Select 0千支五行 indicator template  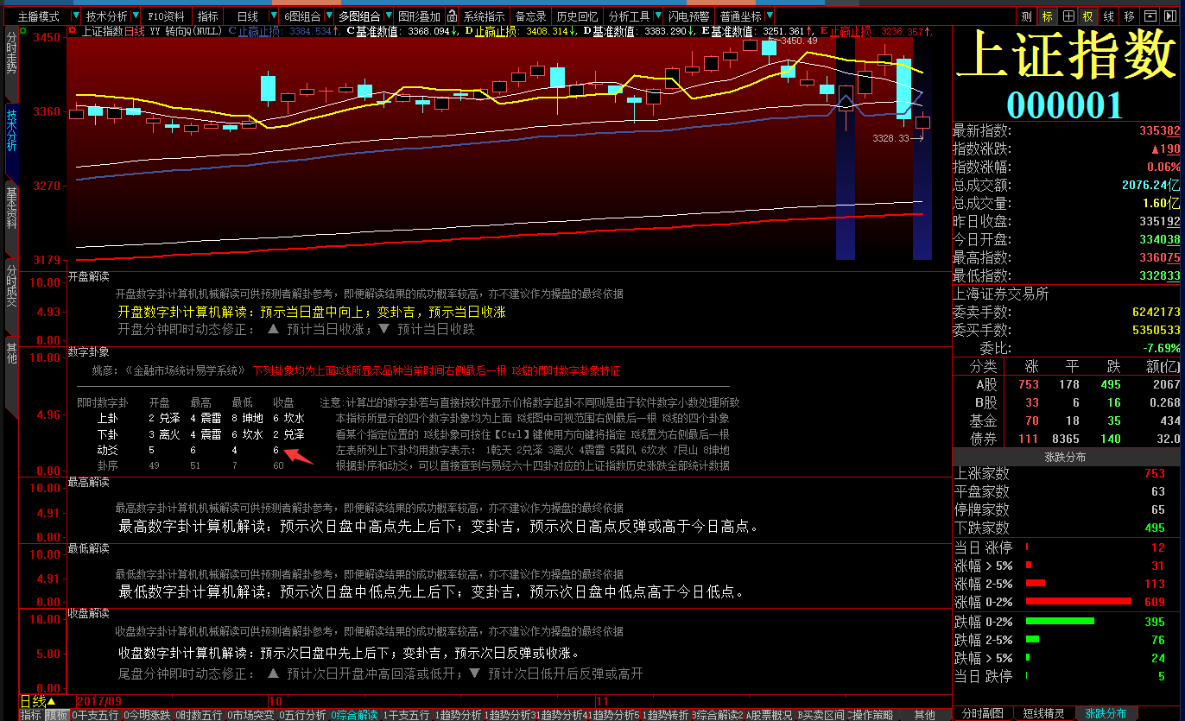coord(96,715)
